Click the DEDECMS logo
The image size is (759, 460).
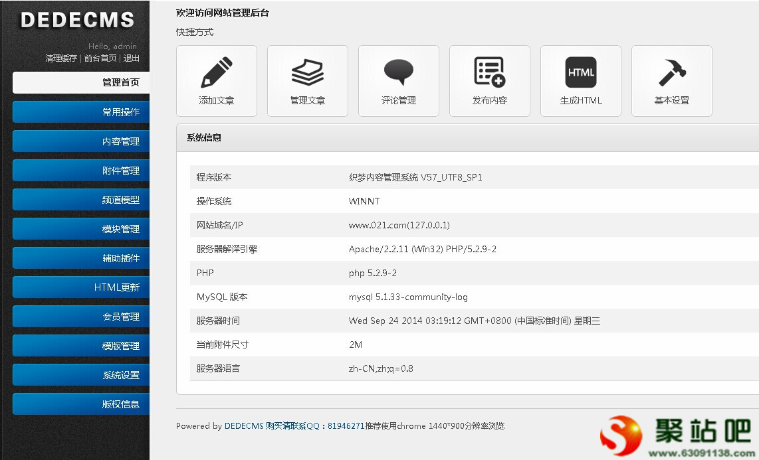point(78,20)
